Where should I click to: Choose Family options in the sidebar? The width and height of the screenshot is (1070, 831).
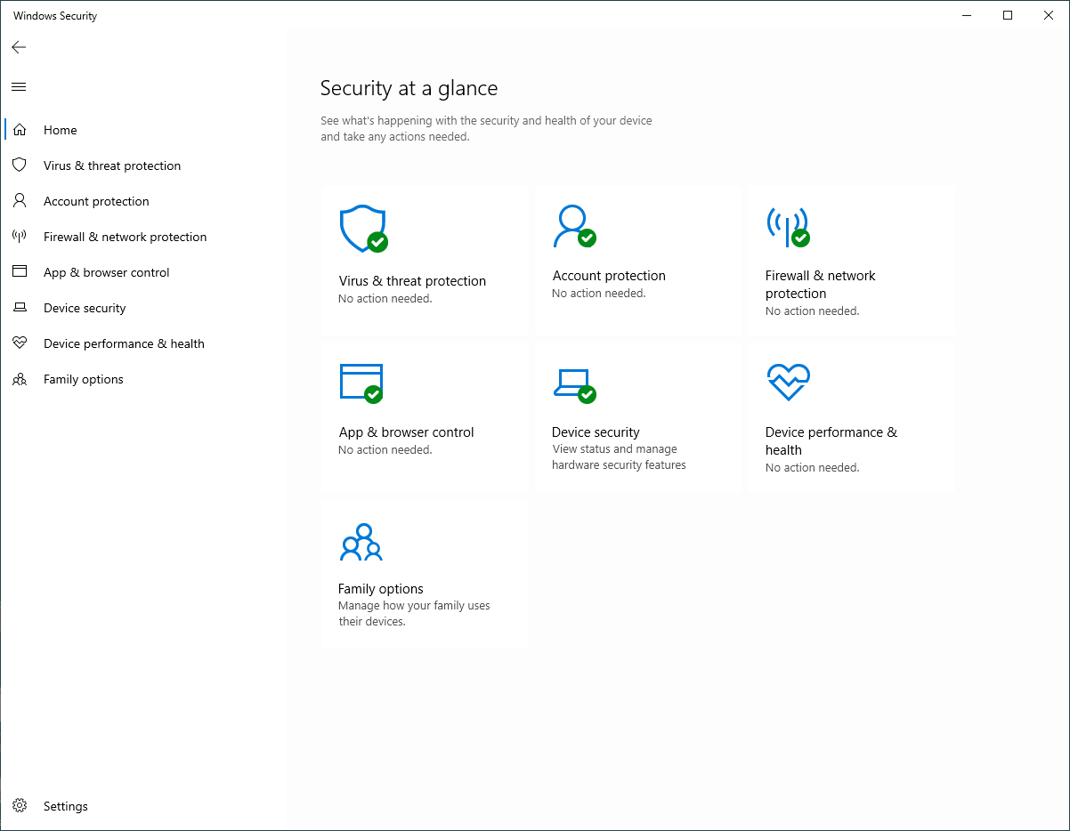(83, 379)
